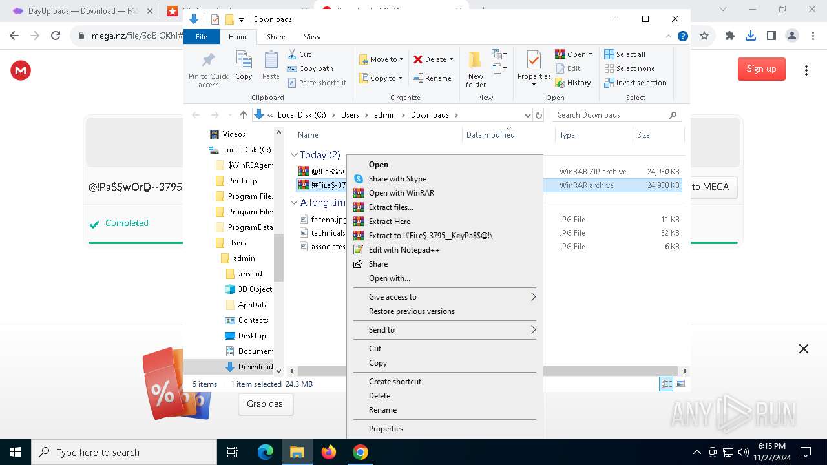Click MEGA page three-dot menu
This screenshot has height=465, width=827.
(x=806, y=70)
